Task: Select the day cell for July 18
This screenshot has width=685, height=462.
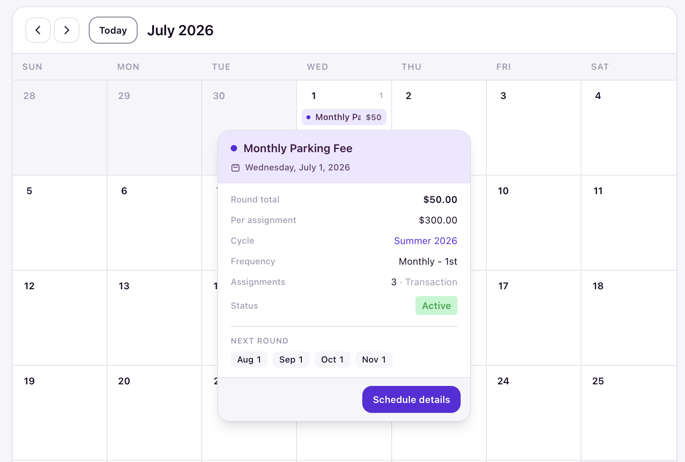Action: coord(629,318)
